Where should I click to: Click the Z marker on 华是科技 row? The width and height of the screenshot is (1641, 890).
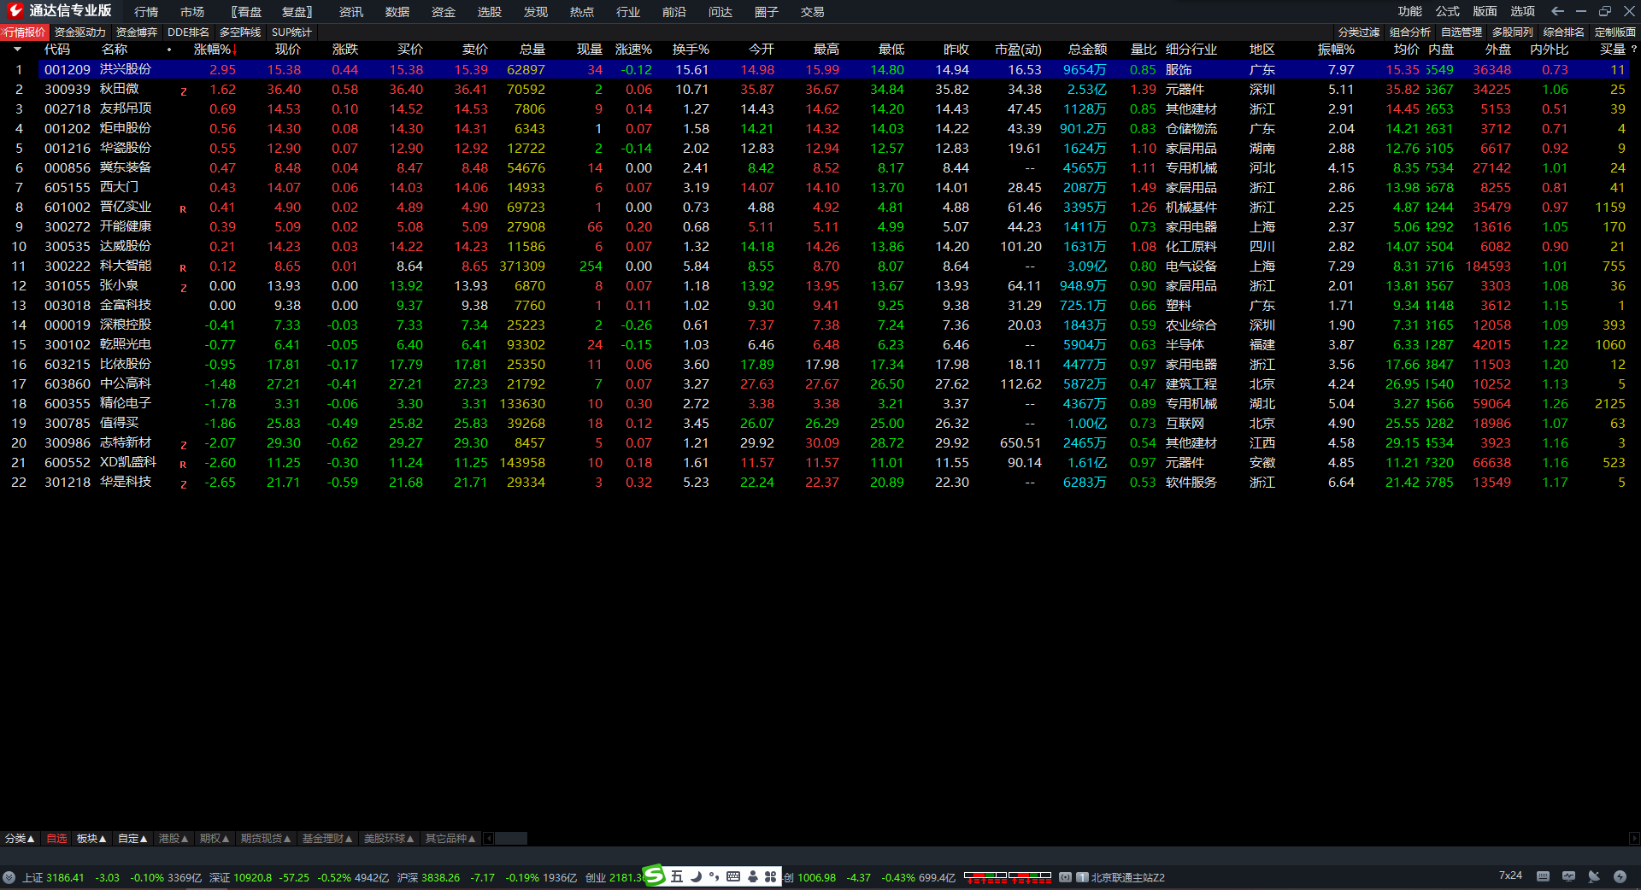pyautogui.click(x=183, y=484)
